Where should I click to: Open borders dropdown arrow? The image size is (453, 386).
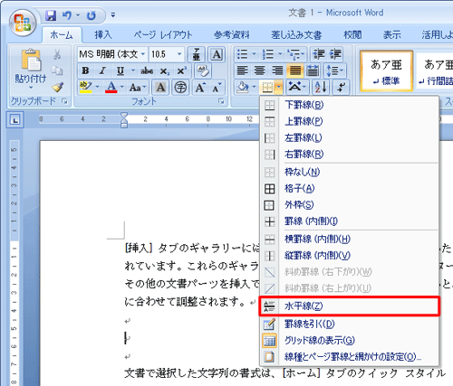click(279, 88)
